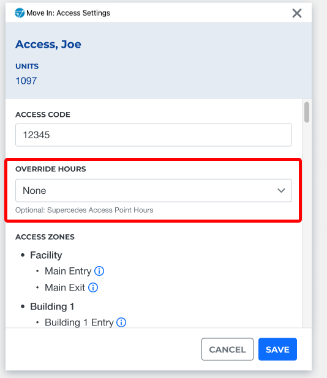Click into the Access Code field
327x378 pixels.
pos(154,135)
